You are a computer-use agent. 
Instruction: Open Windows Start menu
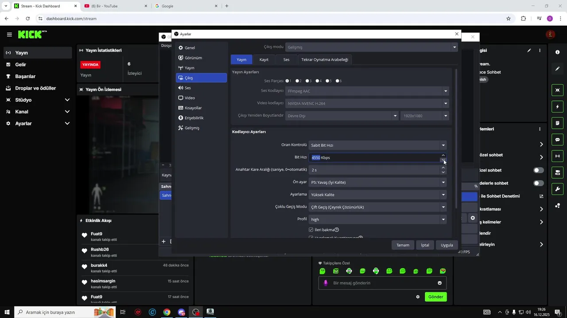pos(7,312)
